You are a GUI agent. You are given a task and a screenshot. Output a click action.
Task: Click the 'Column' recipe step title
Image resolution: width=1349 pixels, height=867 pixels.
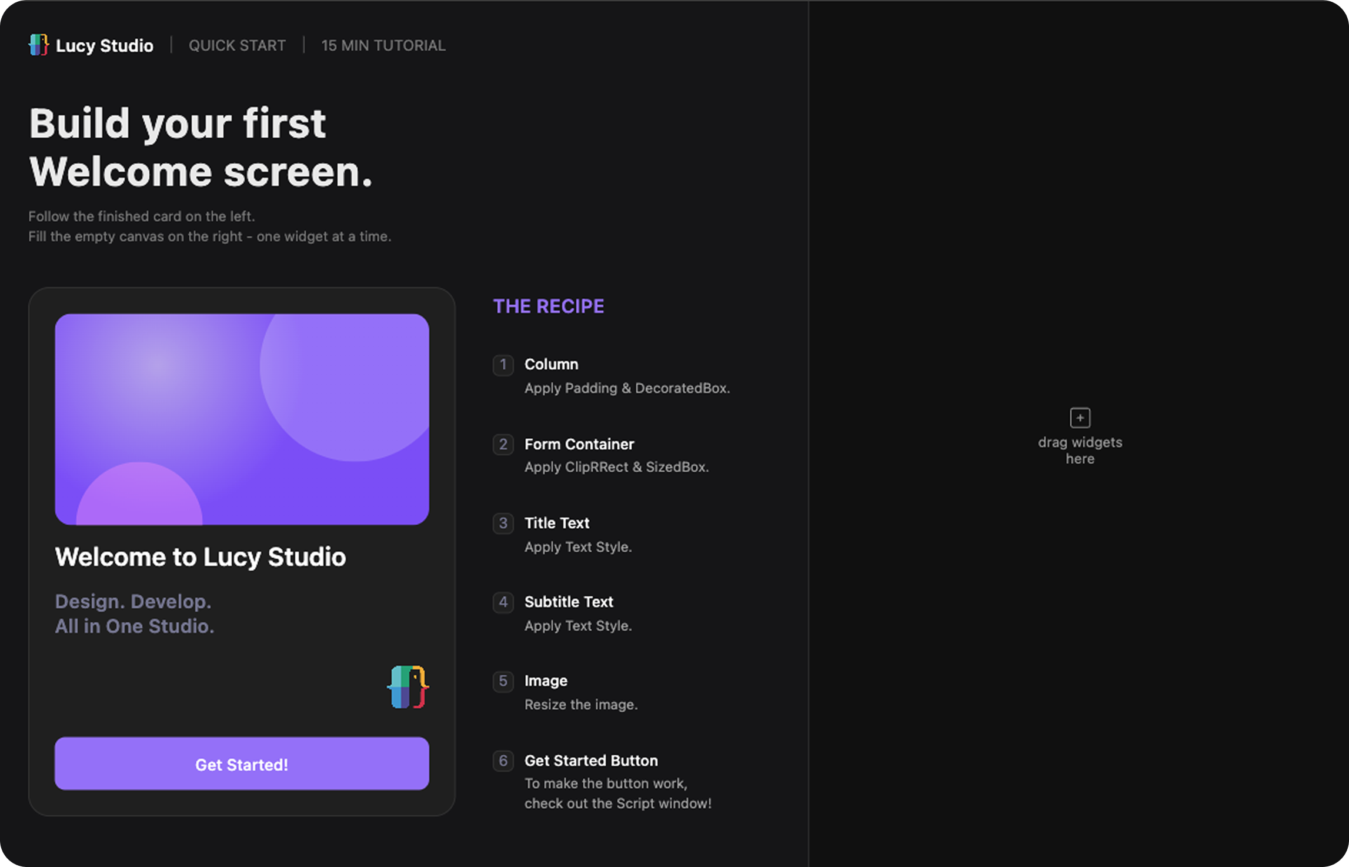tap(551, 364)
